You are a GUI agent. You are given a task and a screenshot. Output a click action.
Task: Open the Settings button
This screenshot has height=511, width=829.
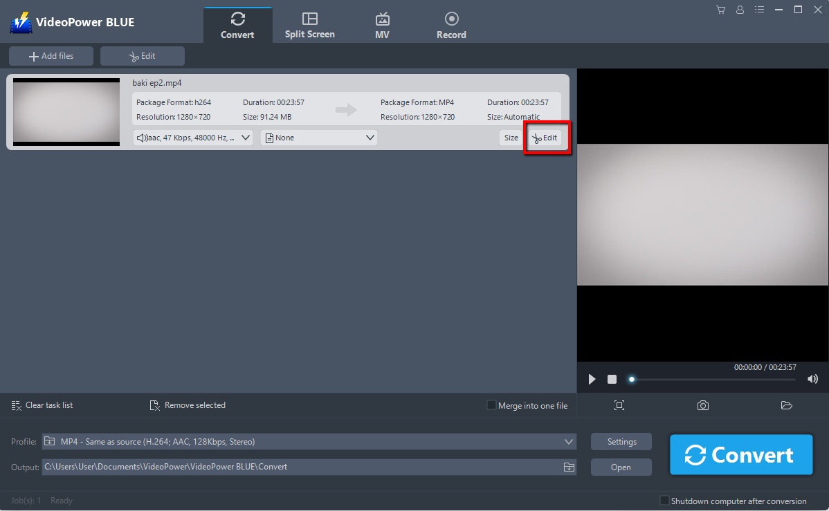tap(621, 441)
